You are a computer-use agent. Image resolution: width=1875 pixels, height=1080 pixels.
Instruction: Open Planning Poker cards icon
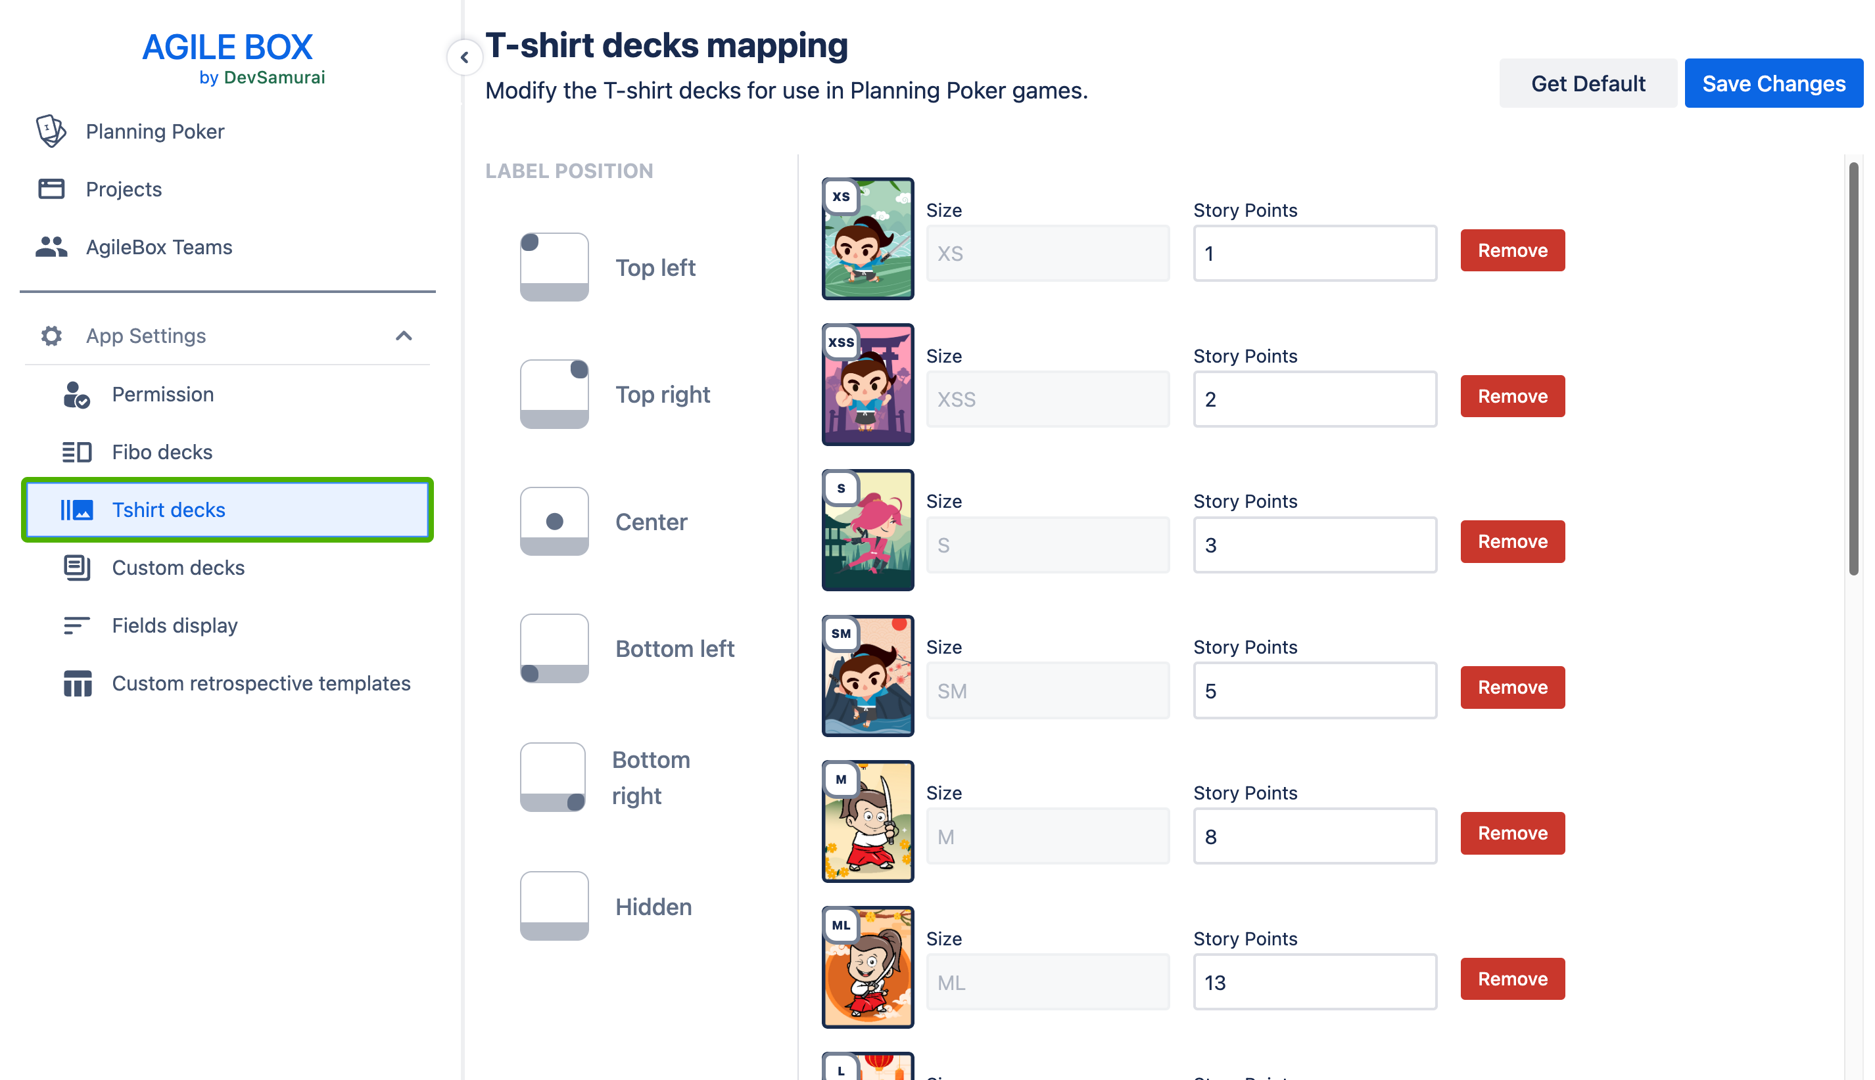pyautogui.click(x=51, y=131)
